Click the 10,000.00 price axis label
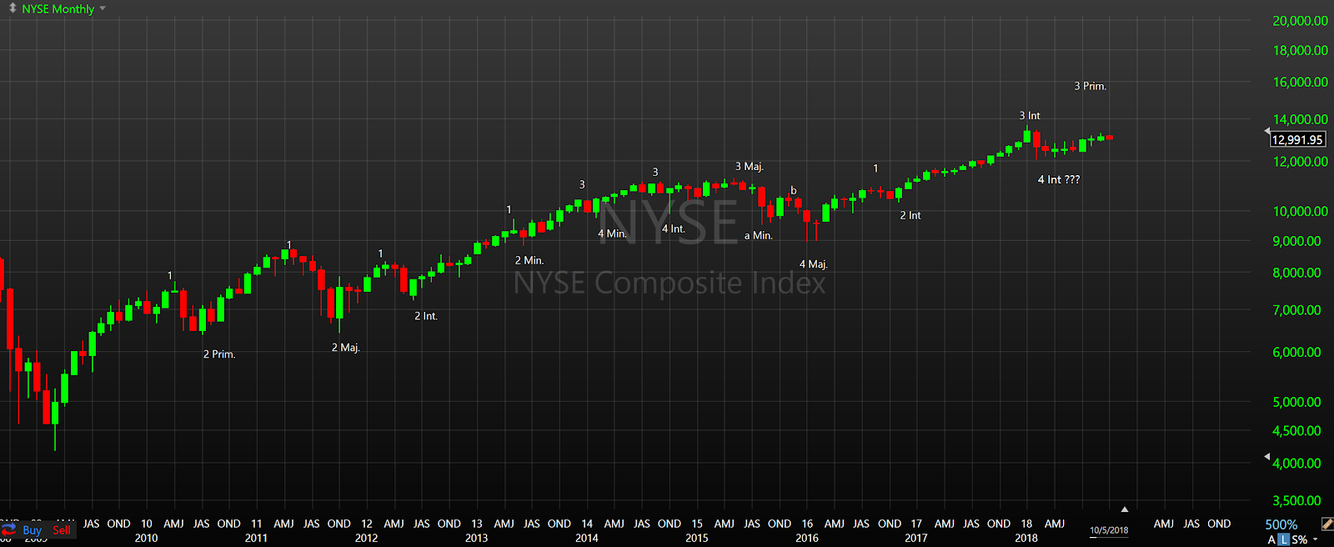The width and height of the screenshot is (1334, 547). click(x=1300, y=211)
